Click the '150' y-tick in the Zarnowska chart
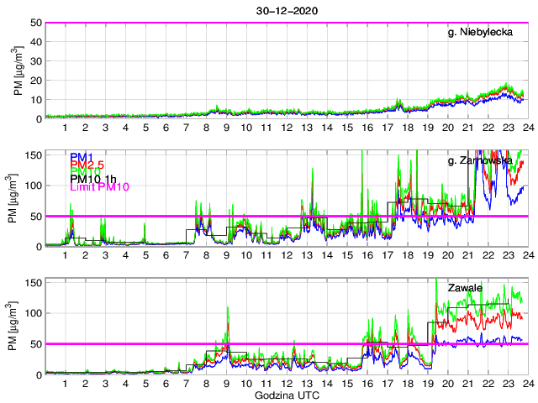The height and width of the screenshot is (403, 538). pos(34,155)
